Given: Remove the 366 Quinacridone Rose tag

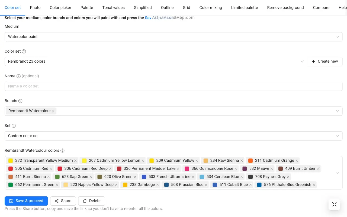Looking at the screenshot, I should click(236, 169).
